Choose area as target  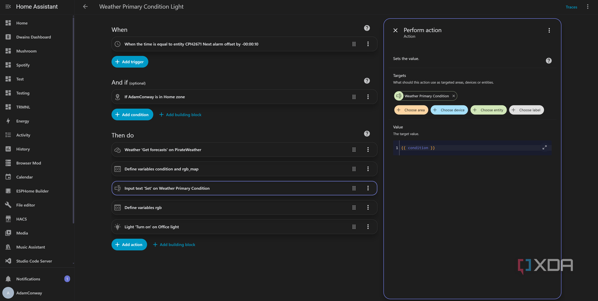411,110
